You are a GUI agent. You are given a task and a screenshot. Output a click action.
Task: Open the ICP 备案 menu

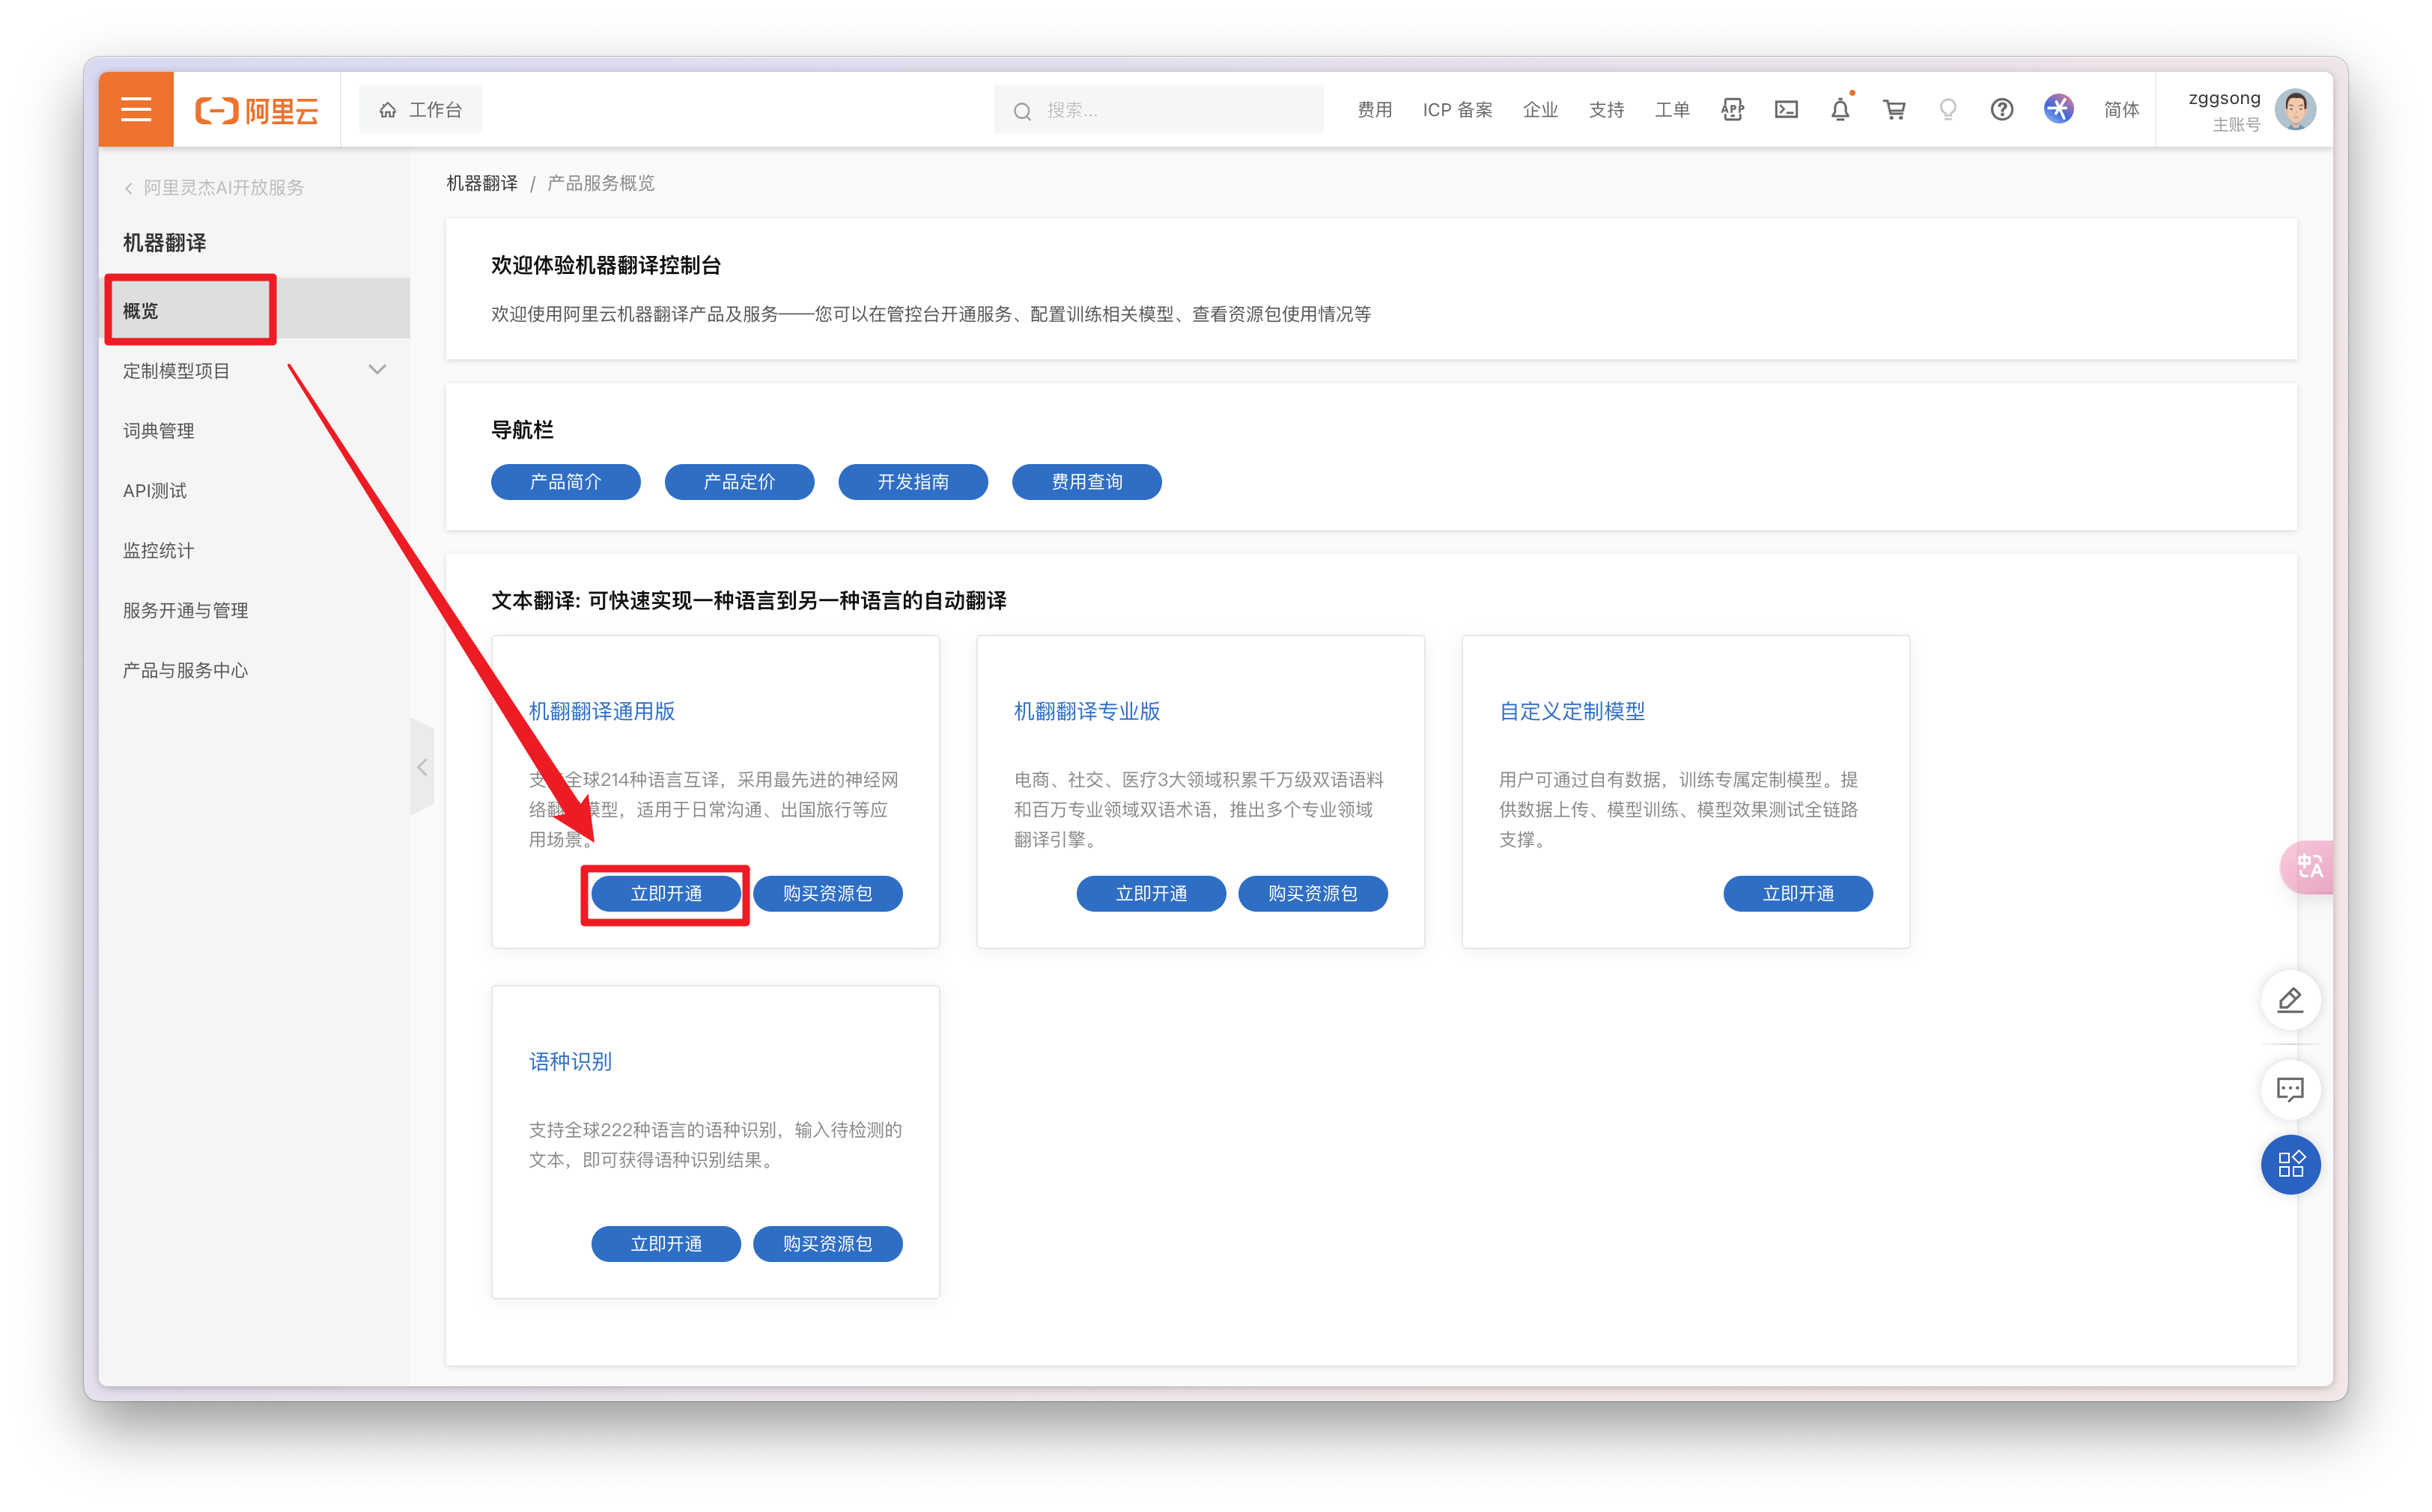coord(1458,110)
